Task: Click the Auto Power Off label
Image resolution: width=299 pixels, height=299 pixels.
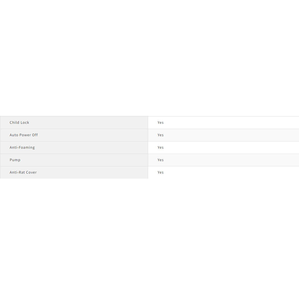Action: tap(24, 135)
